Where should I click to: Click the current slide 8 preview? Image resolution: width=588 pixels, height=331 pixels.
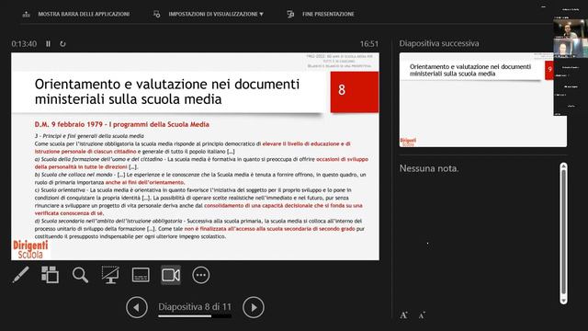195,156
